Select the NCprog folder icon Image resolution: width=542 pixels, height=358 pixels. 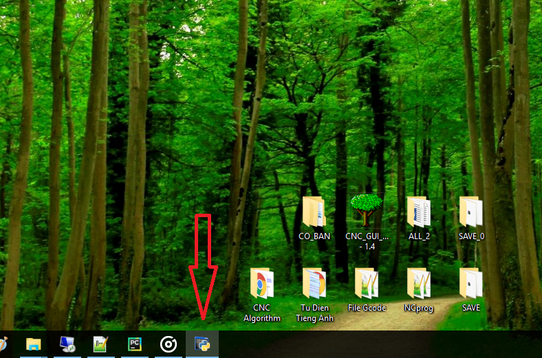tap(418, 282)
